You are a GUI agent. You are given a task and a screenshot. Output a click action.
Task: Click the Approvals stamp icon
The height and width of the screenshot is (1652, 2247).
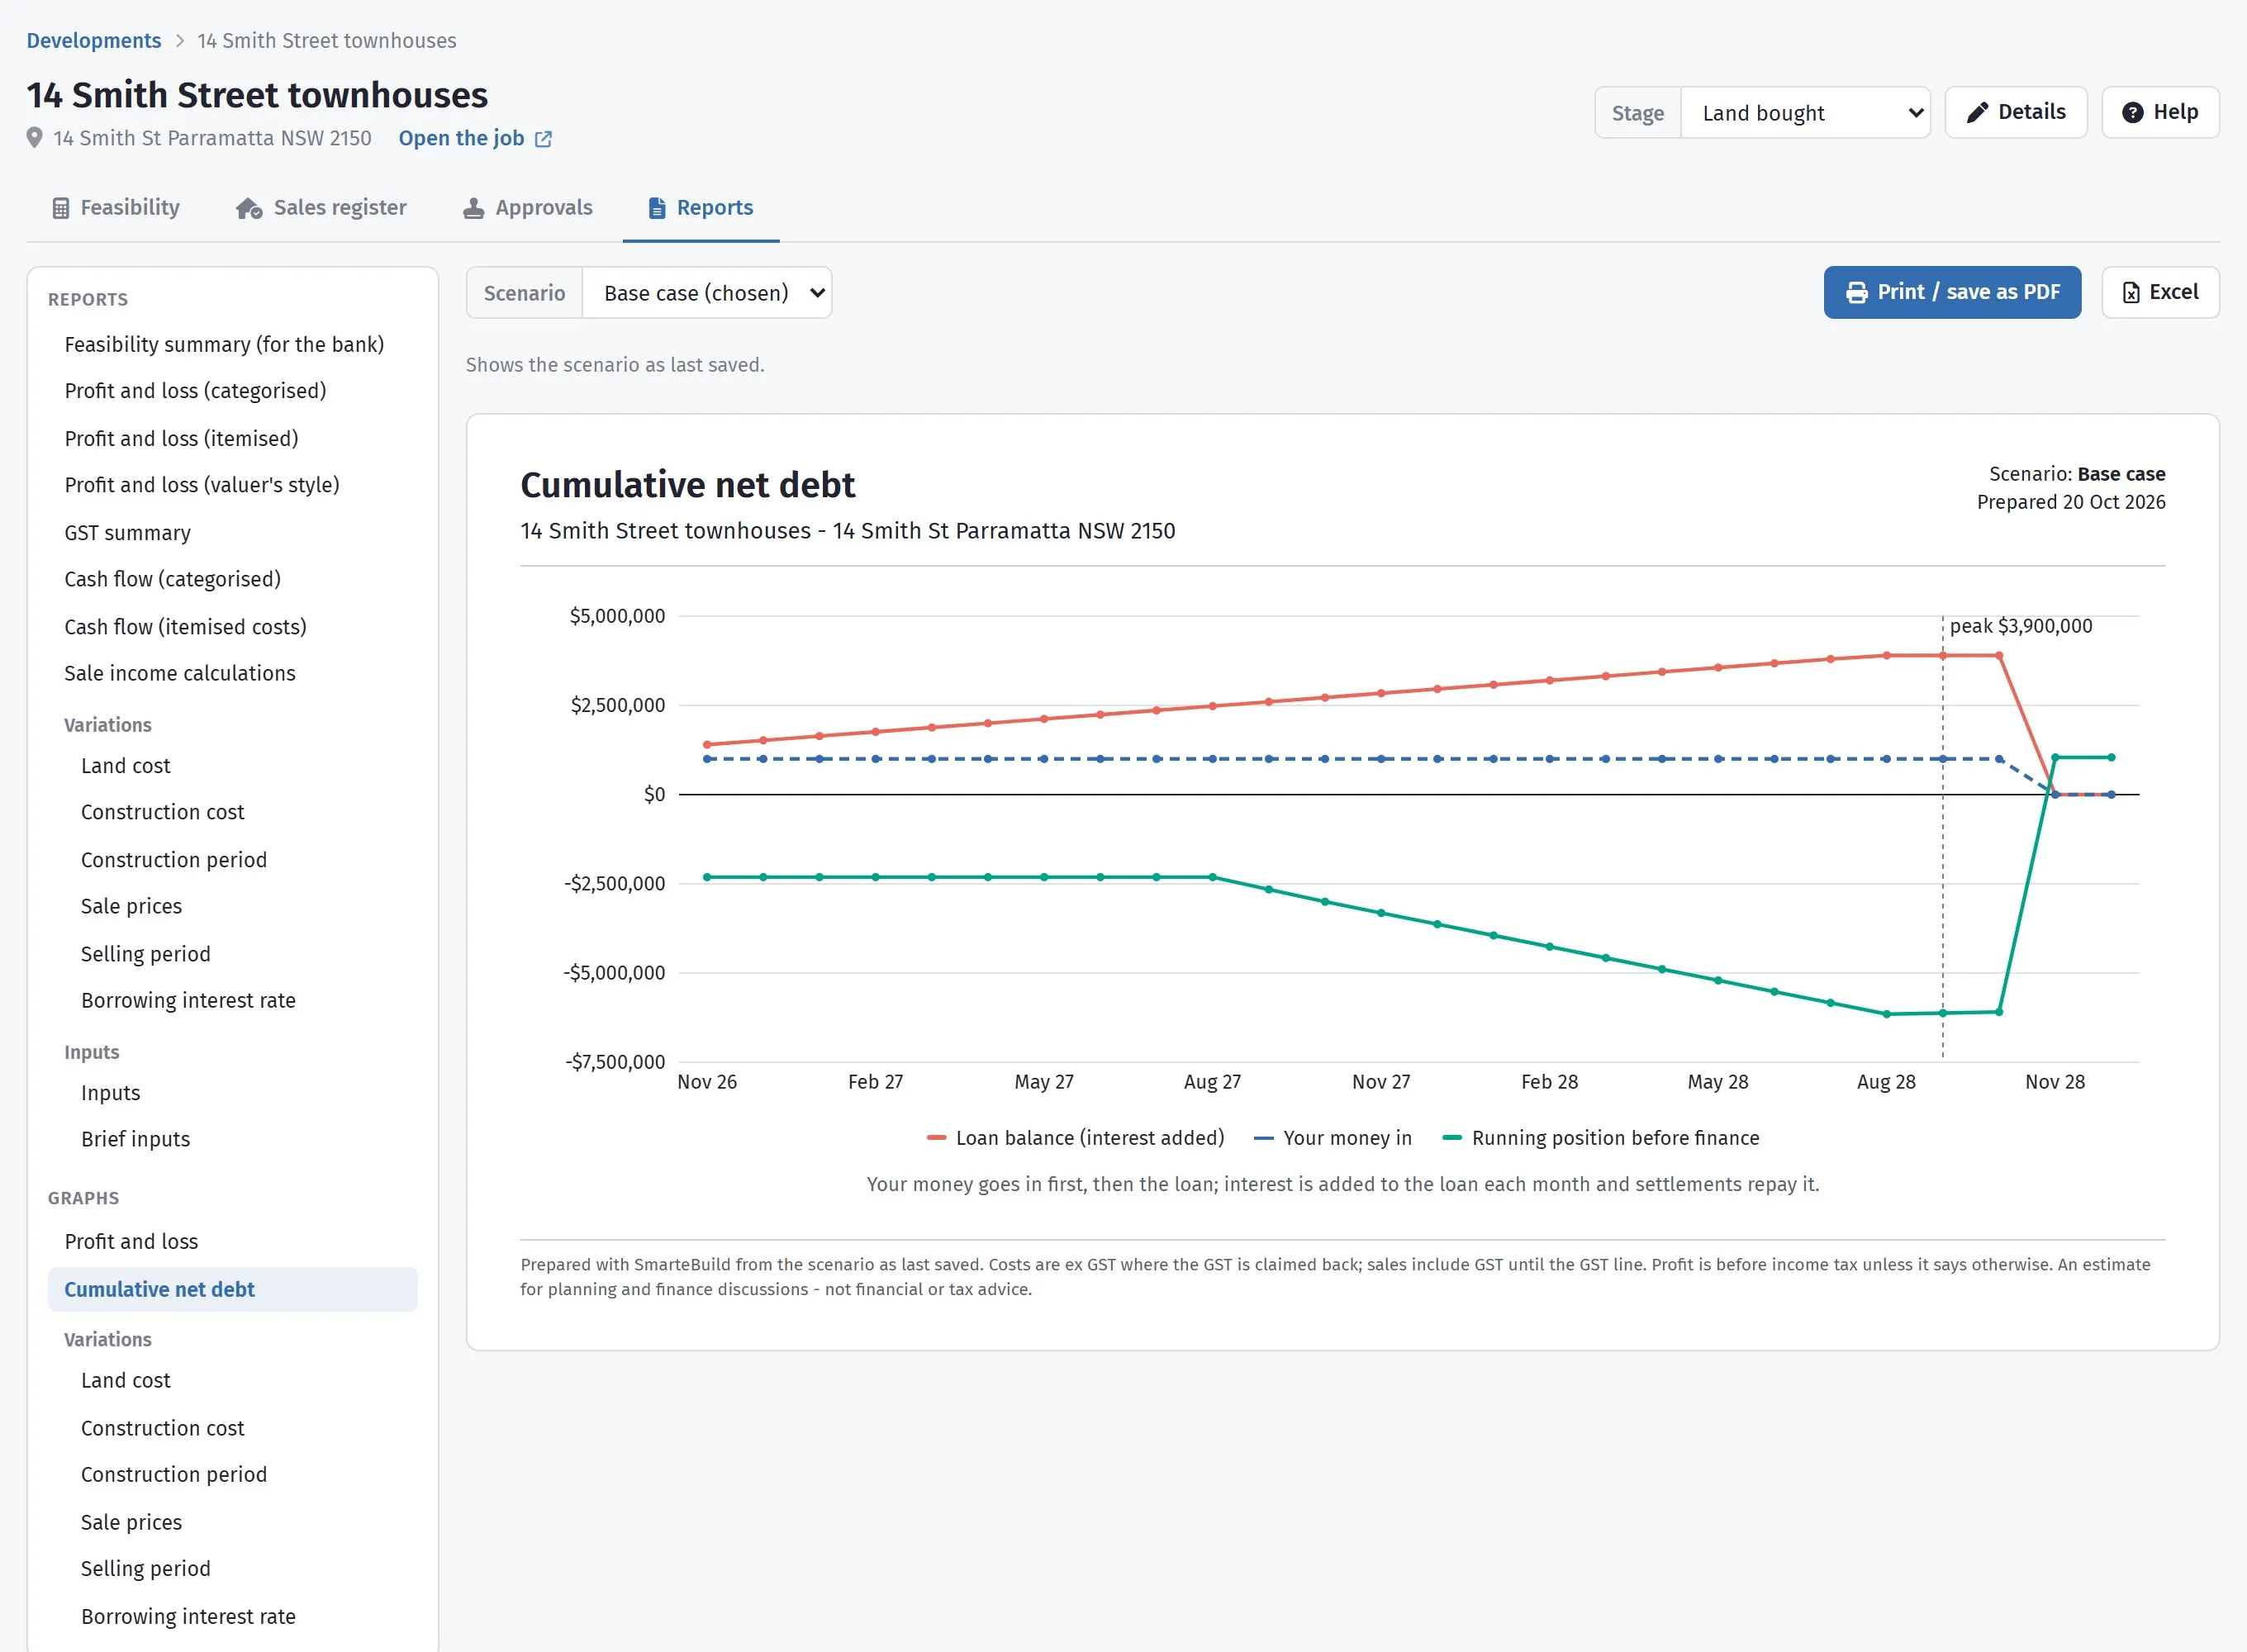coord(473,208)
